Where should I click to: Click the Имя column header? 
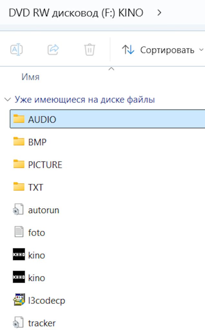pyautogui.click(x=31, y=77)
